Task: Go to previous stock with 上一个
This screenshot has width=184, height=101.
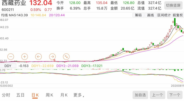Action: [x=157, y=95]
